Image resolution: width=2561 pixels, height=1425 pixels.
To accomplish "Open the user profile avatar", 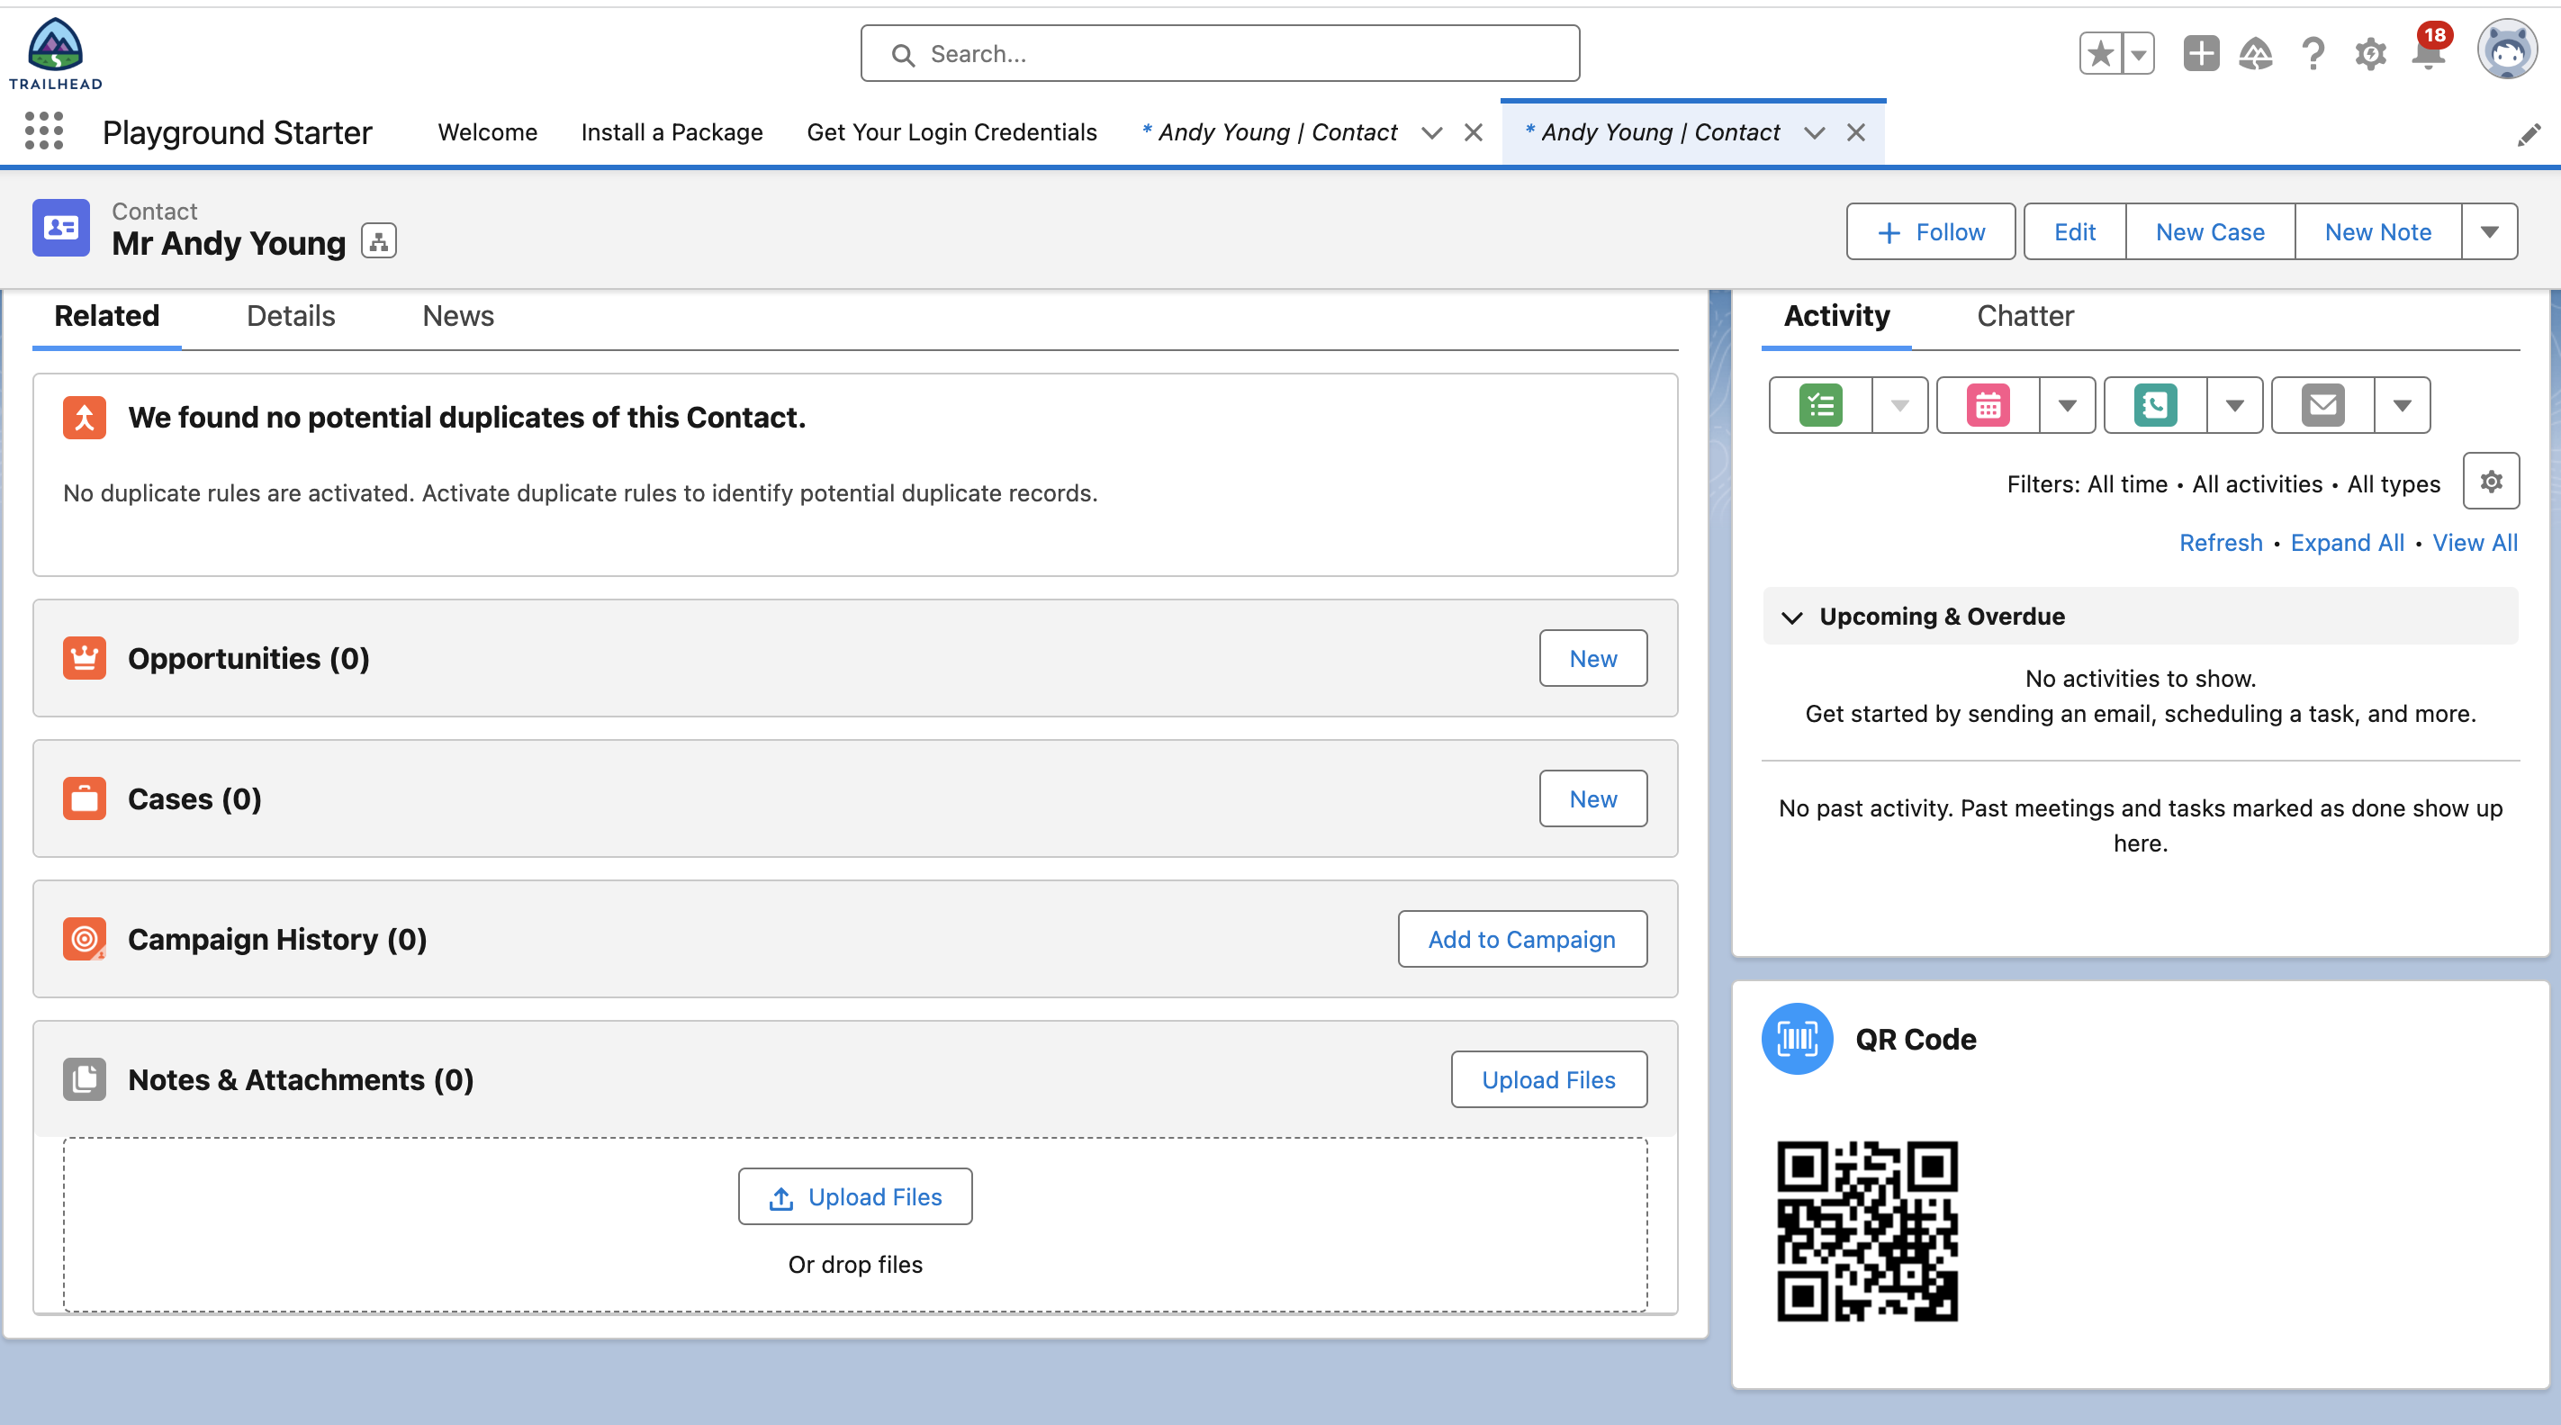I will [2507, 50].
